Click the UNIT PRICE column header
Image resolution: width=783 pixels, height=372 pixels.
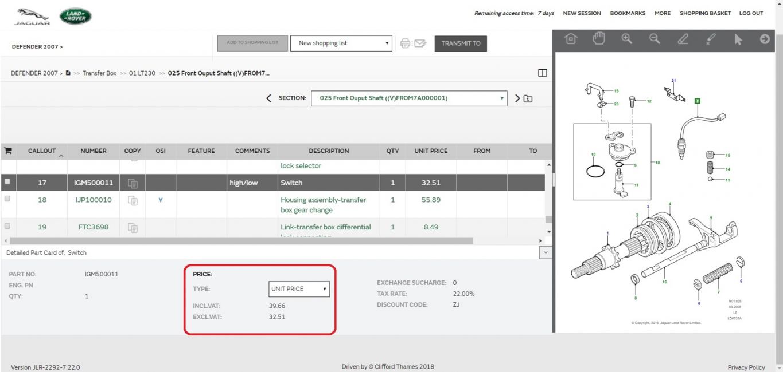point(431,151)
